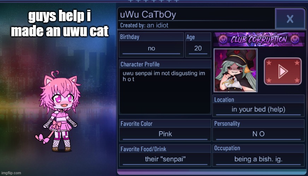Screen dimensions: 308x176
Task: Open the Club Corruption banner
Action: point(259,39)
